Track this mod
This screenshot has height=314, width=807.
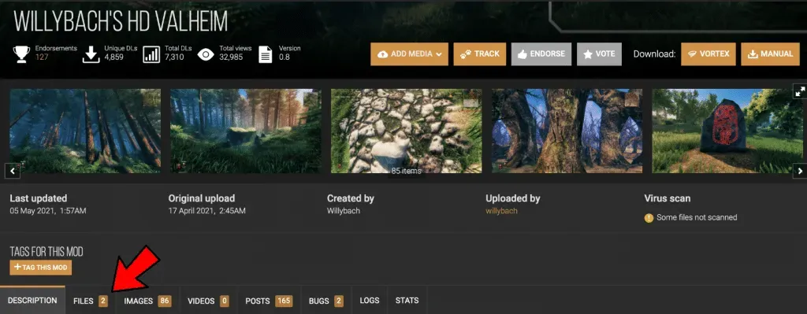[480, 54]
